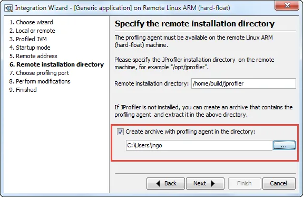
Task: Click the disabled Finish button
Action: (x=245, y=183)
